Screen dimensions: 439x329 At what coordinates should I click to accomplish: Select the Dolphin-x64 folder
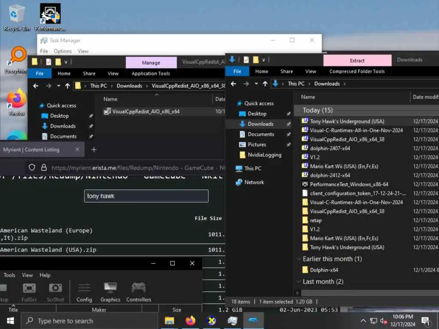[324, 270]
